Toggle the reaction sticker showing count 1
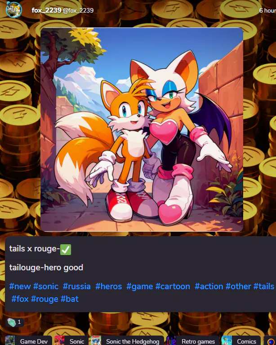 pyautogui.click(x=14, y=323)
